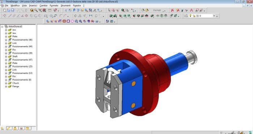Click the blue outlined rectangle view icon
The height and width of the screenshot is (134, 253).
click(68, 21)
